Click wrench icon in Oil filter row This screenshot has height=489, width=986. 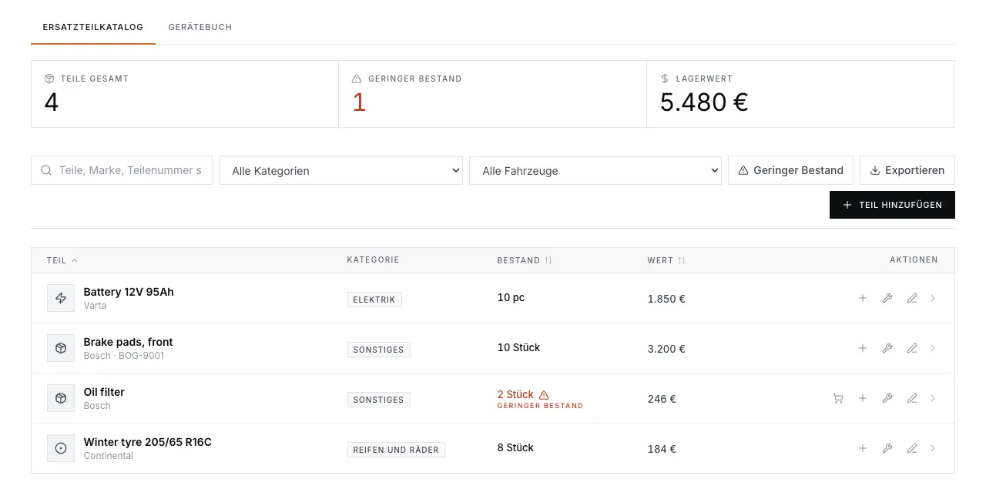pos(887,398)
